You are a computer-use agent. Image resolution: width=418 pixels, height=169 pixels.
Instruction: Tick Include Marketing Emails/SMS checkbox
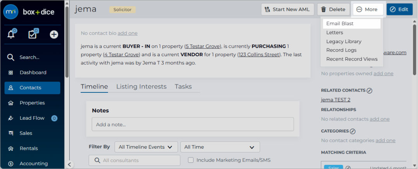pyautogui.click(x=190, y=160)
